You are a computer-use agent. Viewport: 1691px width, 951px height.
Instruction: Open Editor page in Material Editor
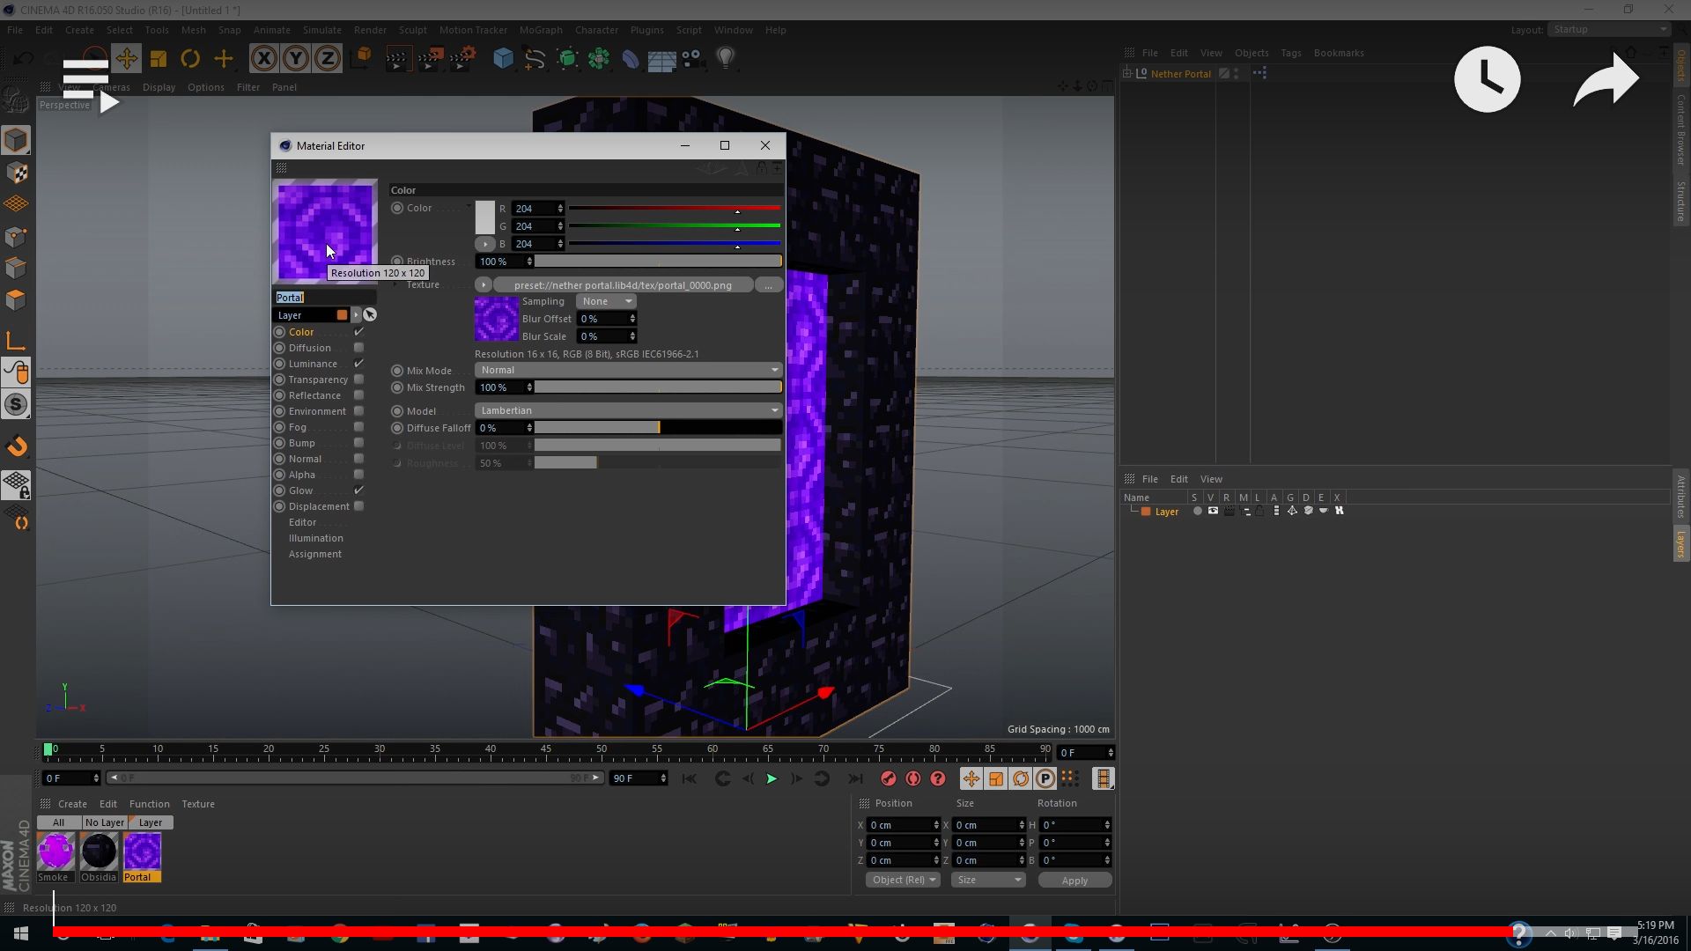point(302,522)
